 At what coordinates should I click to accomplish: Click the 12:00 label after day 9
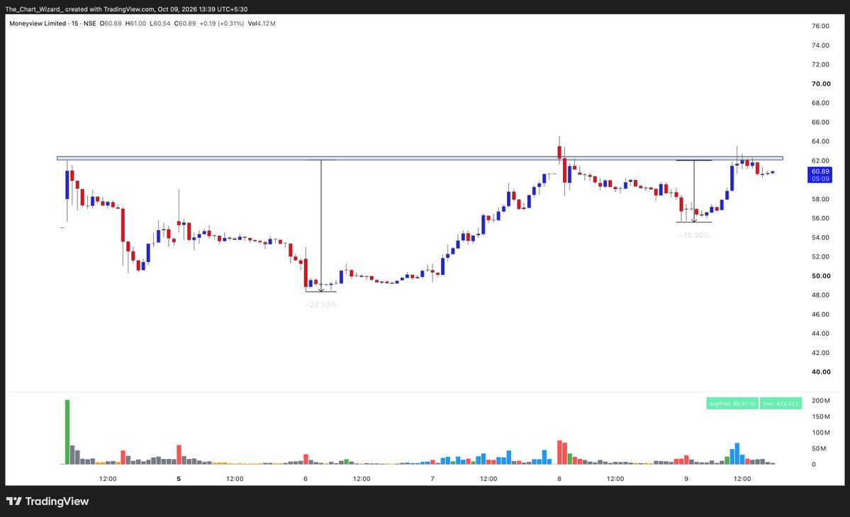coord(742,479)
